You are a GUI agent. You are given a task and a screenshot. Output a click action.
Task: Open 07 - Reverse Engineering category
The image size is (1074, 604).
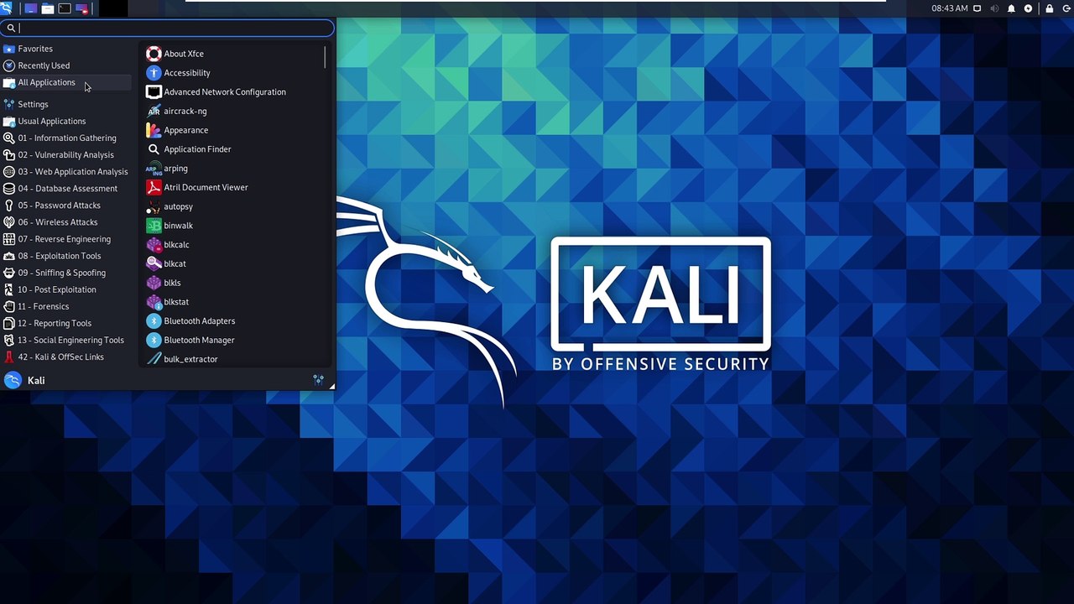(66, 238)
